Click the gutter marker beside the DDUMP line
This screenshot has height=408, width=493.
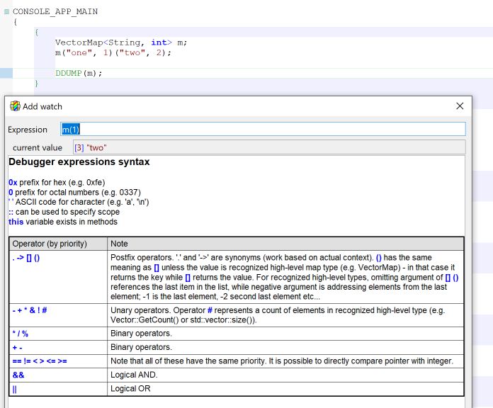click(x=6, y=73)
